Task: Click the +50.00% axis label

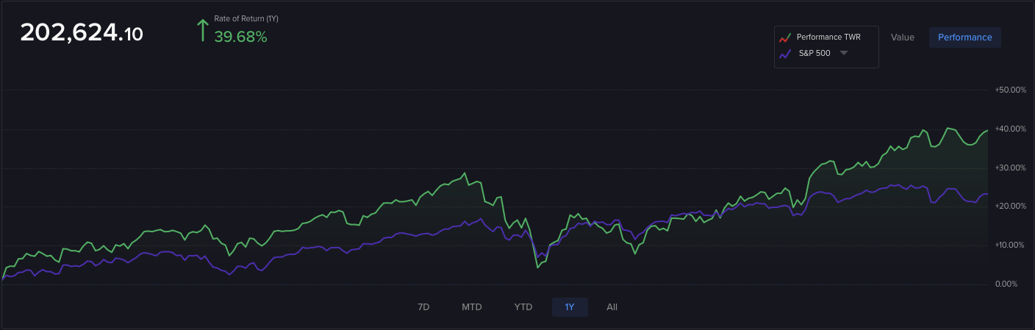Action: (x=1010, y=90)
